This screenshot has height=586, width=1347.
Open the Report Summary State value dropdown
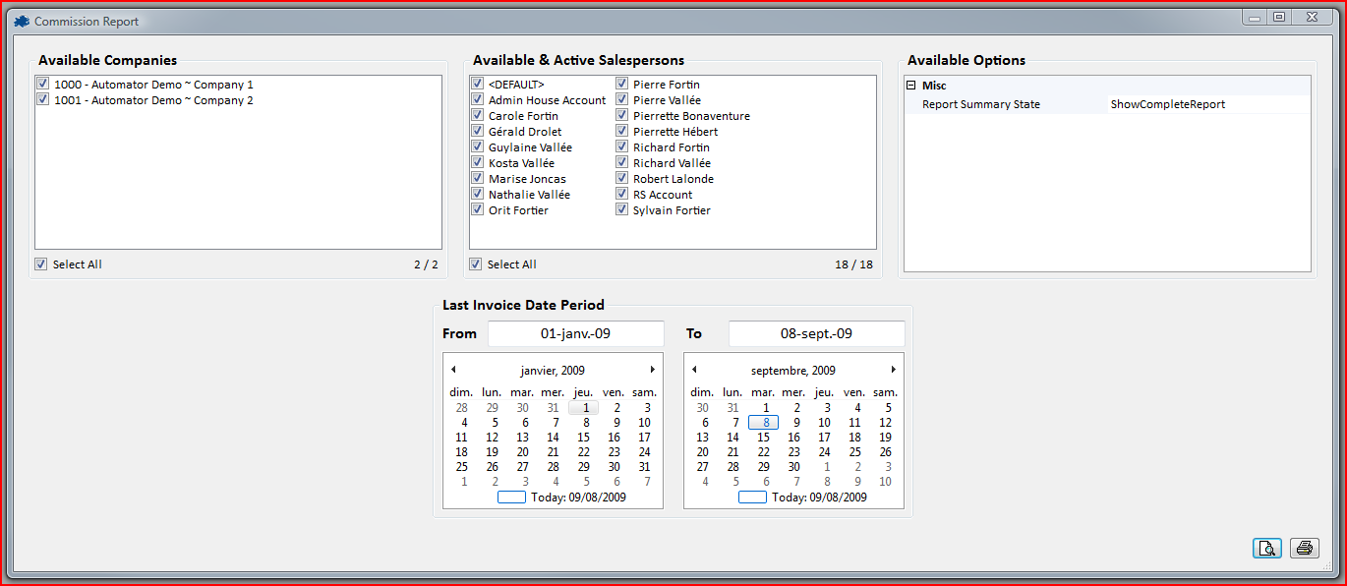pyautogui.click(x=1207, y=104)
